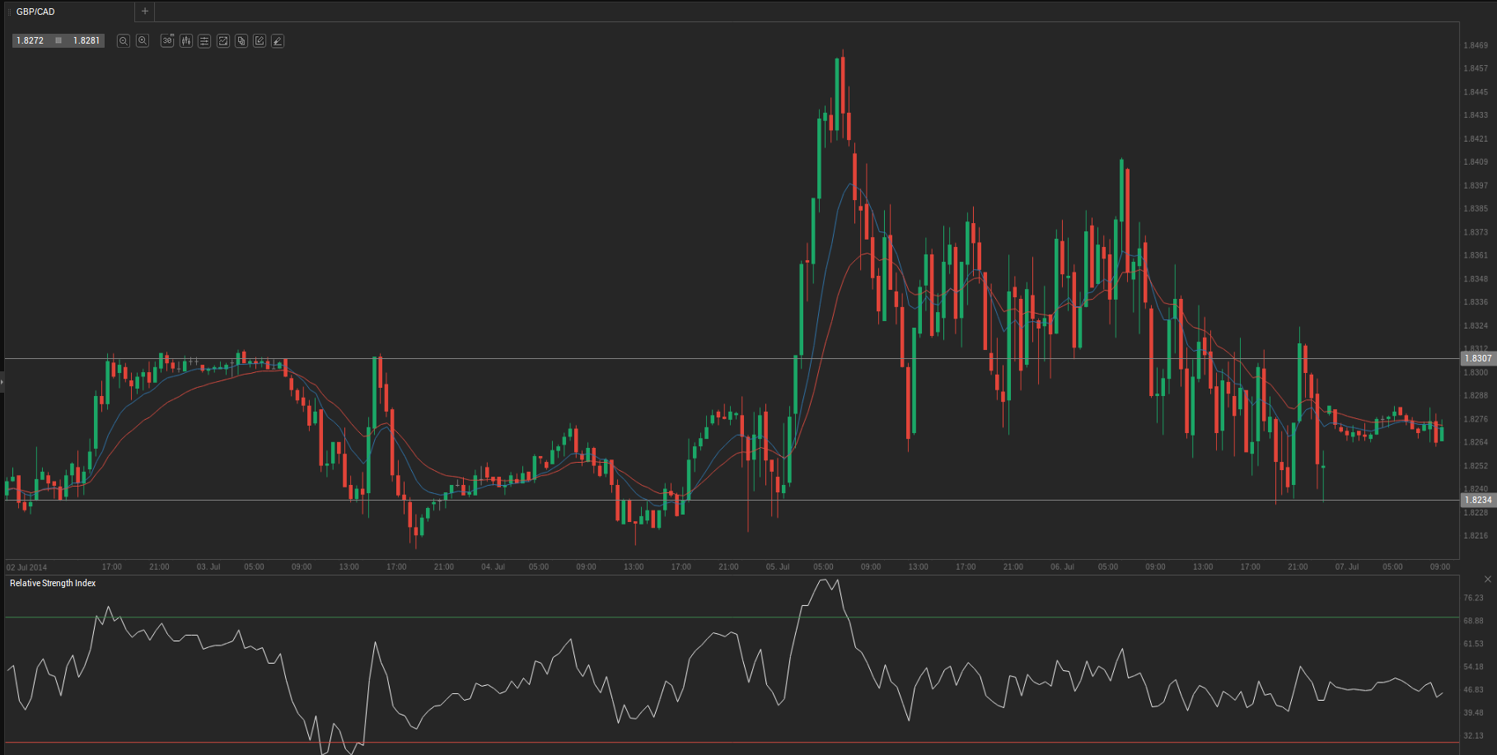
Task: Select the 1.8234 price level marker
Action: coord(1477,500)
